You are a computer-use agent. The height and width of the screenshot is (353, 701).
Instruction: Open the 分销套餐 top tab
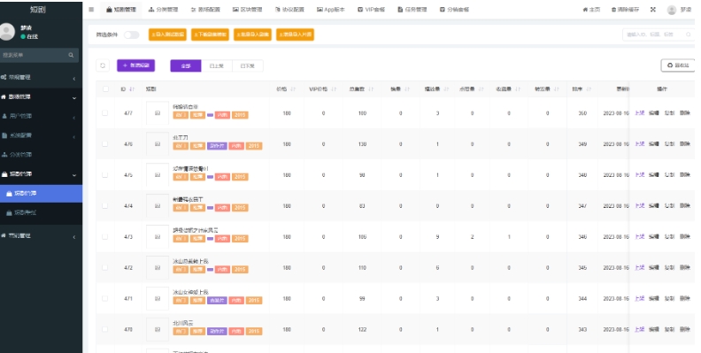[454, 10]
